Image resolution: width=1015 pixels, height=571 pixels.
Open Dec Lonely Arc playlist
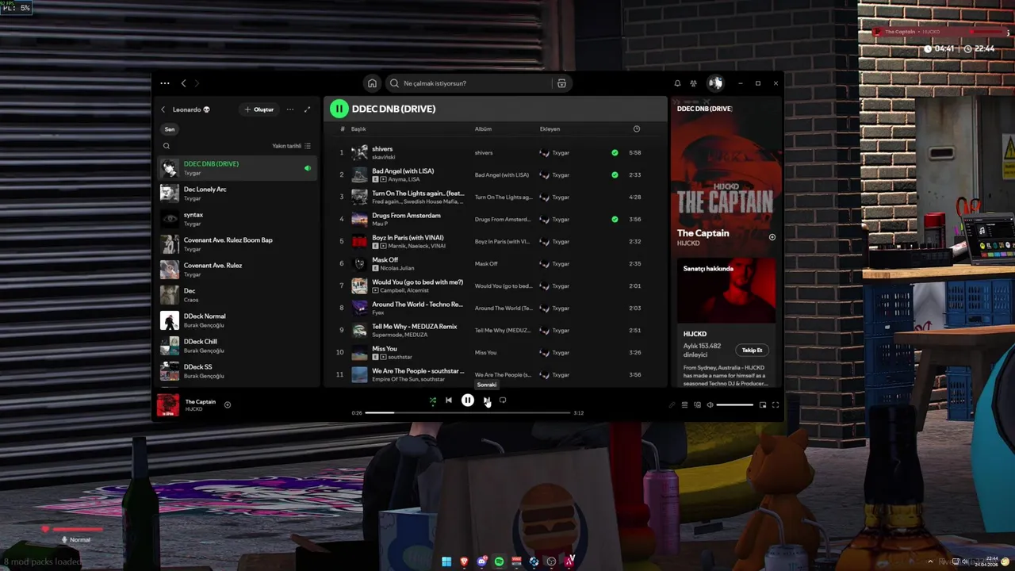(237, 194)
